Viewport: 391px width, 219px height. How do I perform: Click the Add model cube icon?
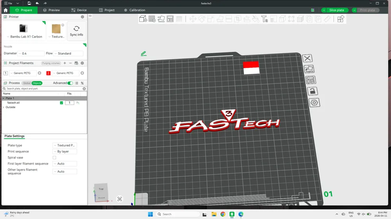143,19
